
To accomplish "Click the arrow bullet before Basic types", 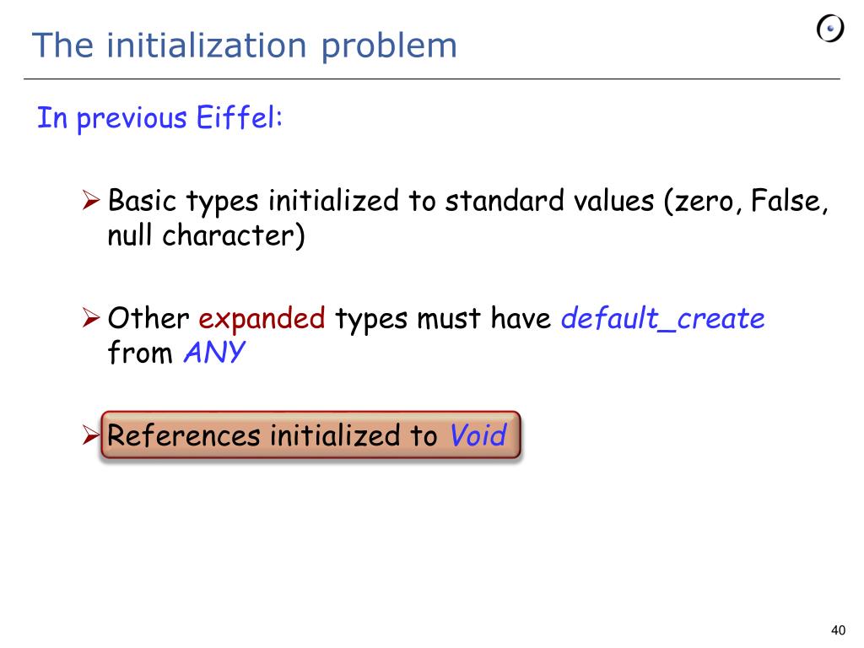I will click(x=91, y=200).
